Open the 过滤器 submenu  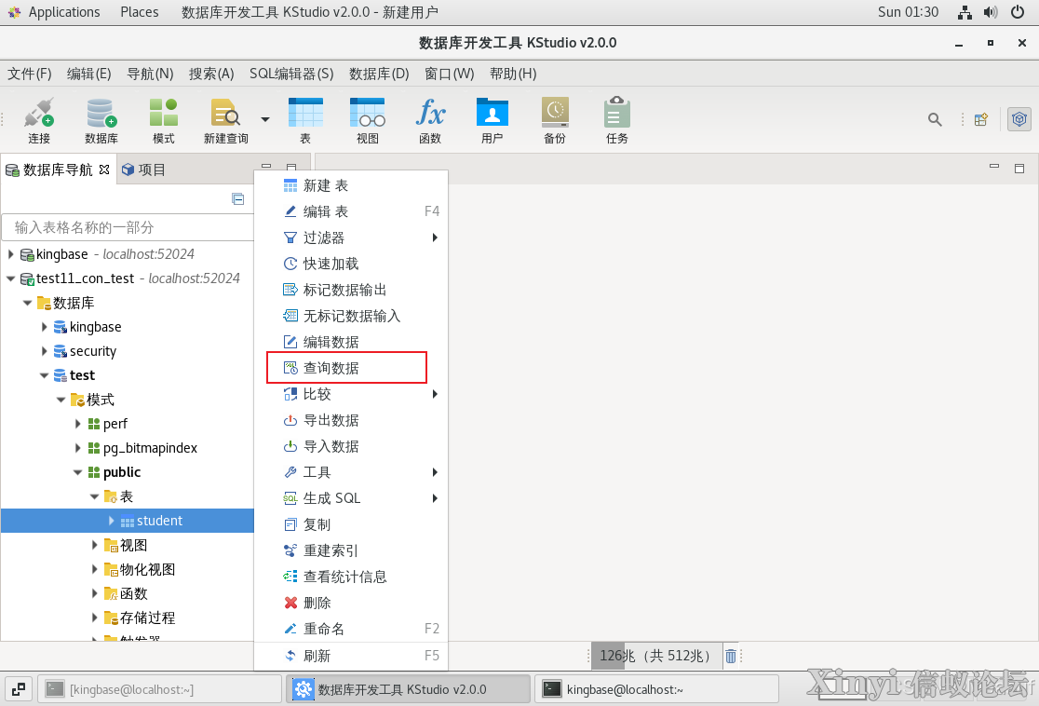(351, 238)
